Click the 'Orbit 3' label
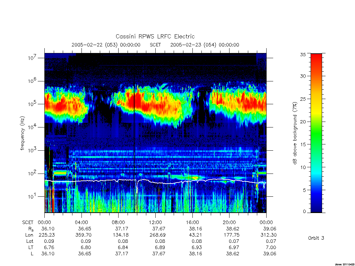This screenshot has height=266, width=355. coord(316,238)
